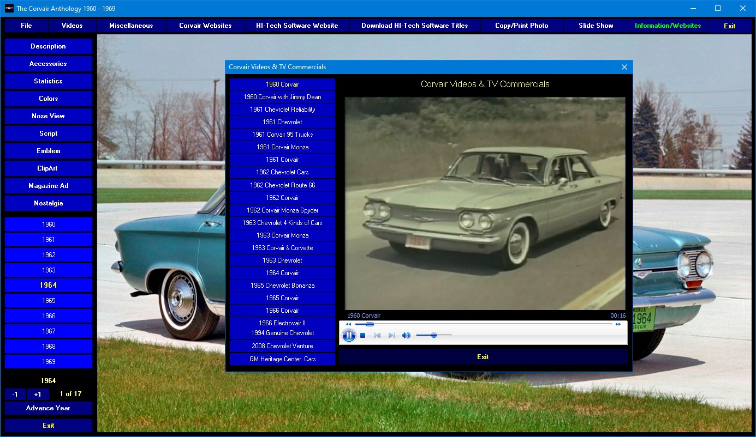Play the 1962 Chevrolet Route 66 video

(x=282, y=185)
